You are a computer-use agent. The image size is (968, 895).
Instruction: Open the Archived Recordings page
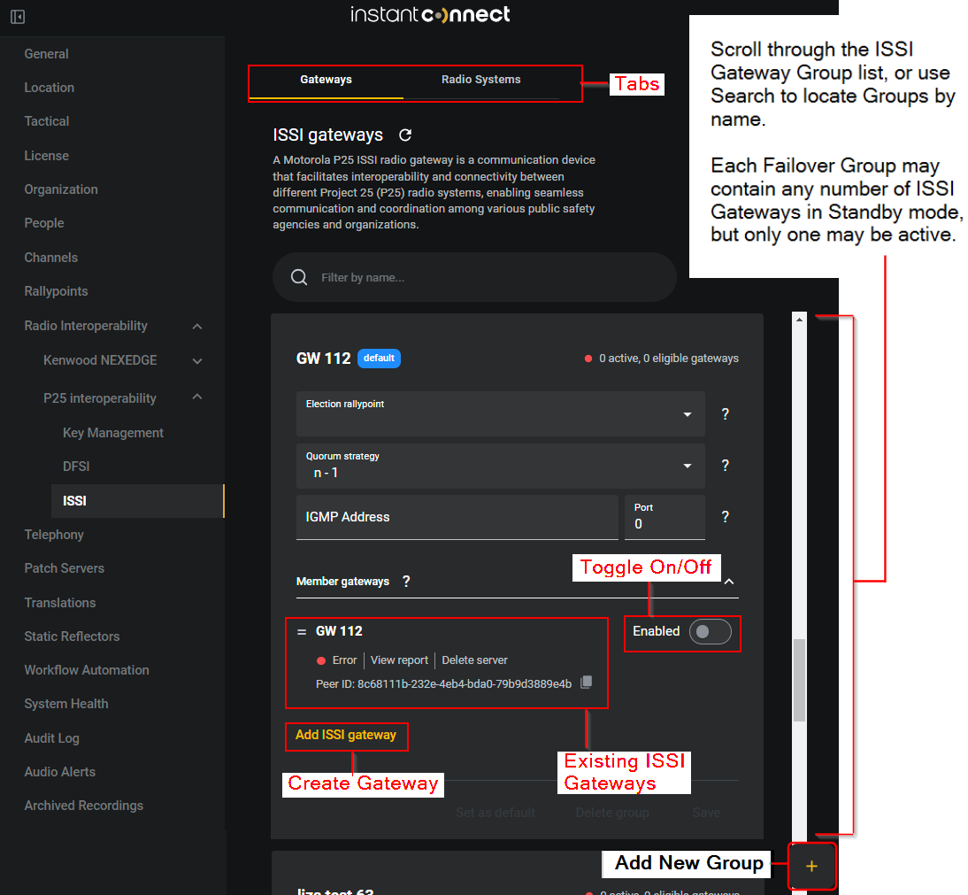click(84, 806)
